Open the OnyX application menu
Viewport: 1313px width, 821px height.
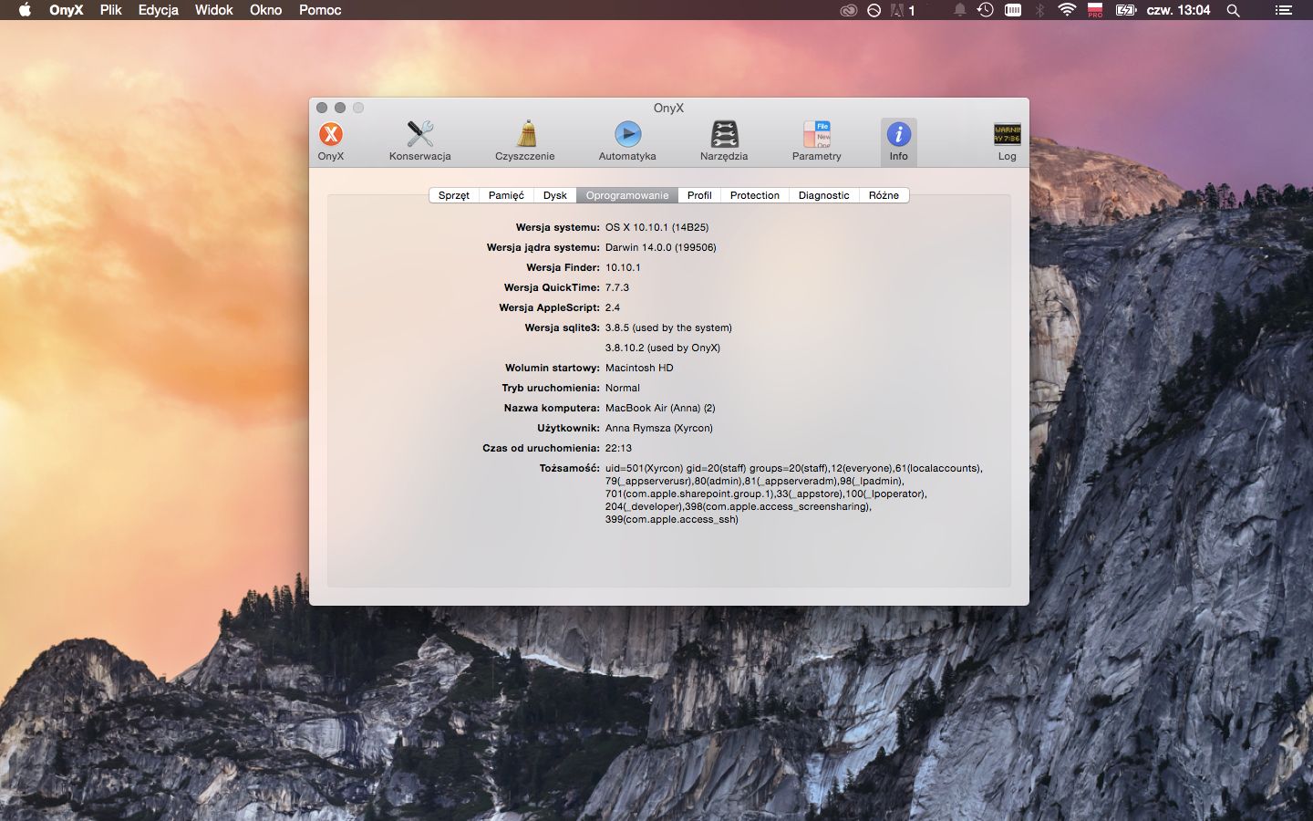click(66, 10)
